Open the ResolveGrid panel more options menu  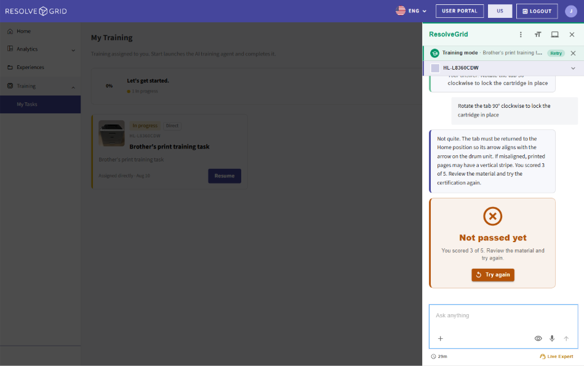(x=521, y=35)
